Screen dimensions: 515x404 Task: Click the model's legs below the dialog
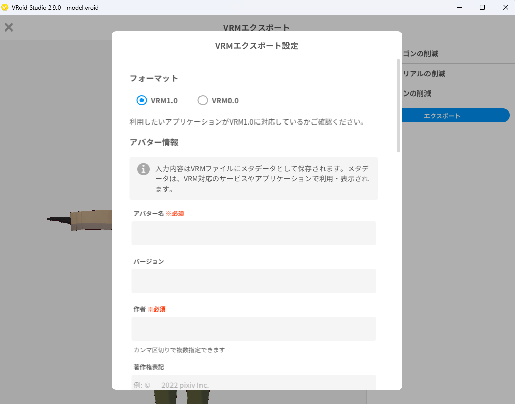pyautogui.click(x=181, y=397)
